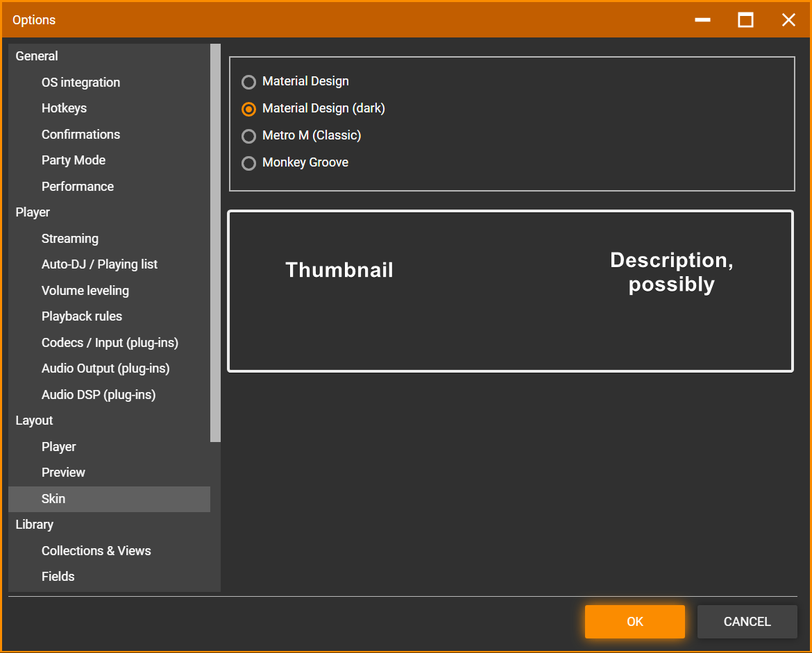Click the General category heading
This screenshot has height=653, width=812.
37,56
